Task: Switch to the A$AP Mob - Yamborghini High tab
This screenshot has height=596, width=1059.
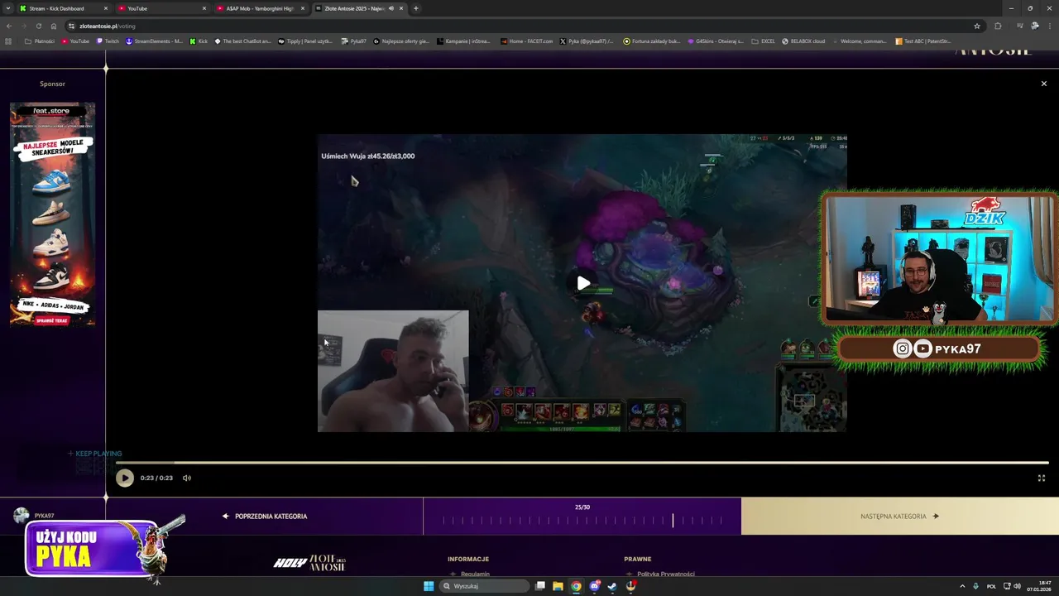Action: point(260,8)
